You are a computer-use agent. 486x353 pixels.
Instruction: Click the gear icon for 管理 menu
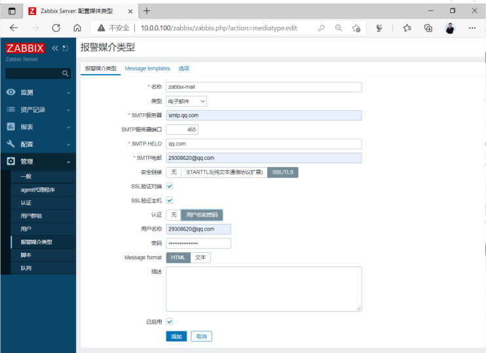coord(11,161)
